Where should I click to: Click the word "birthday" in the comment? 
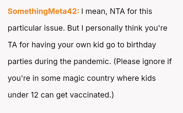click(141, 45)
